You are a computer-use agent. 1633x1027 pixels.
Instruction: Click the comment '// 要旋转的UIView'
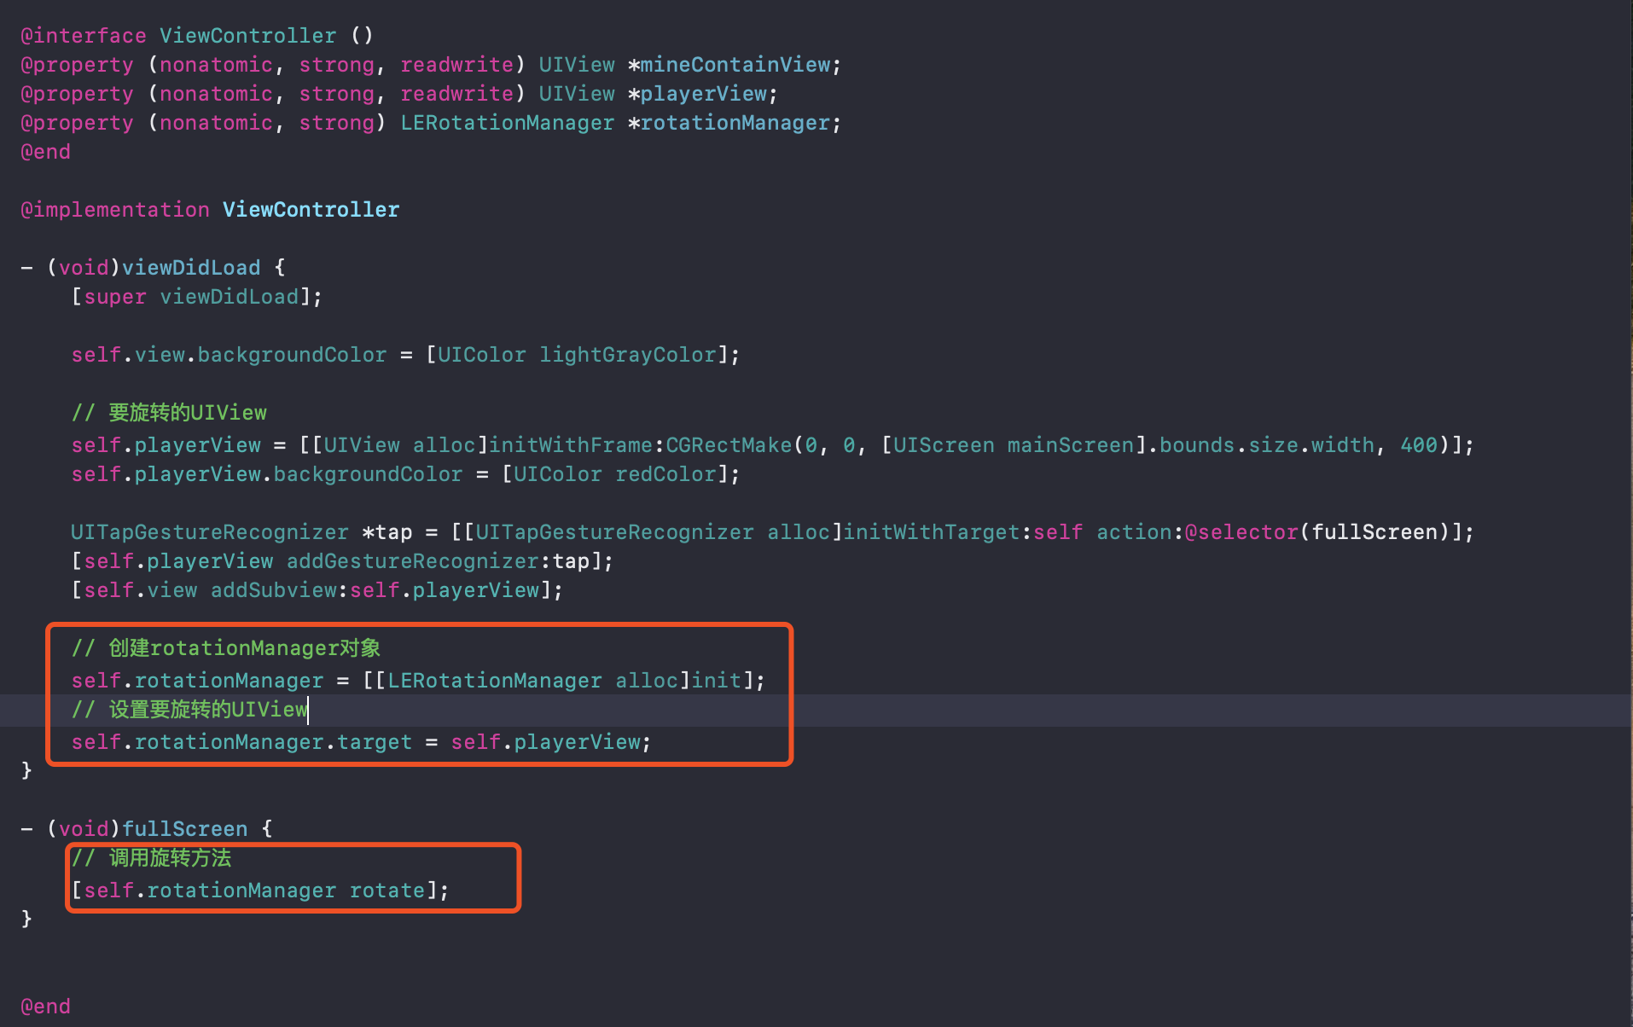click(x=169, y=413)
